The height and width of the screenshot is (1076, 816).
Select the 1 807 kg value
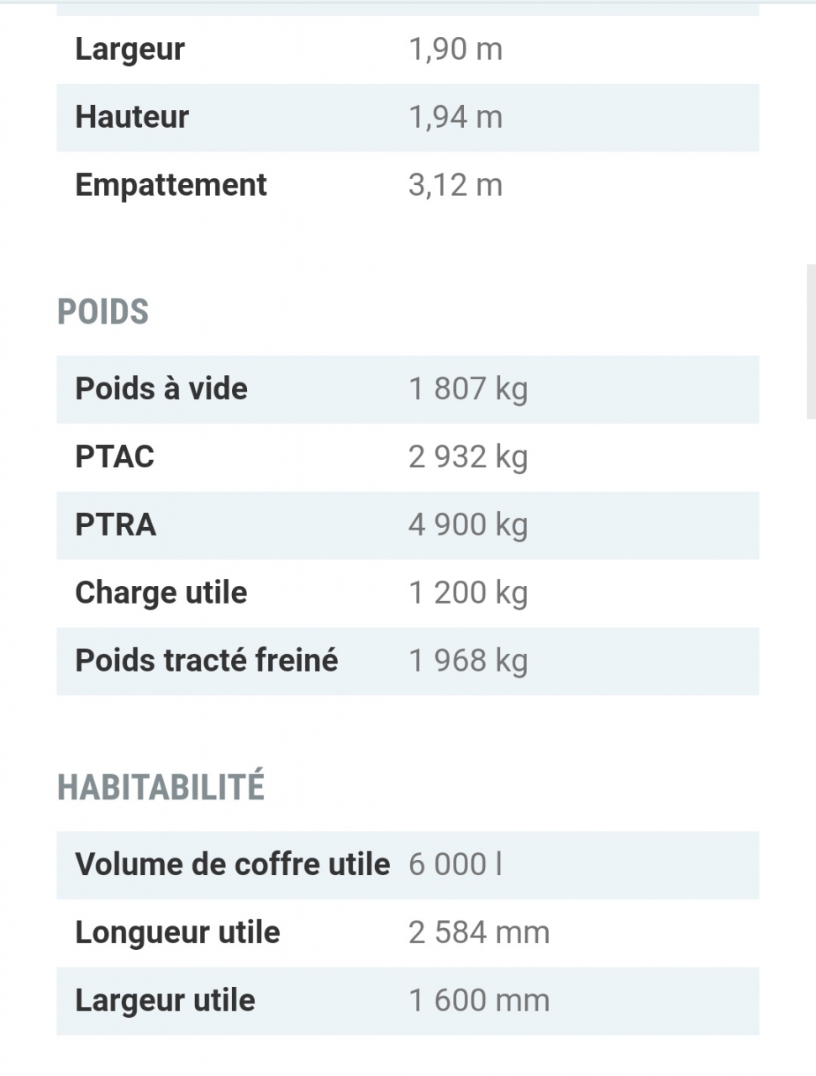pyautogui.click(x=468, y=389)
